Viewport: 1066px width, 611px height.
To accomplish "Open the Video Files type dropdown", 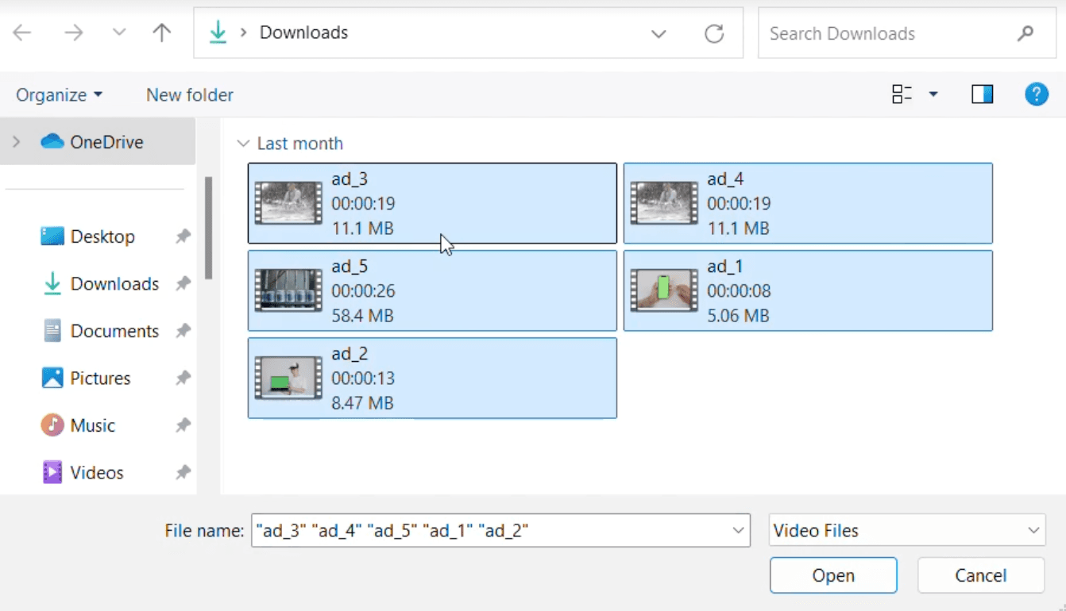I will (907, 530).
